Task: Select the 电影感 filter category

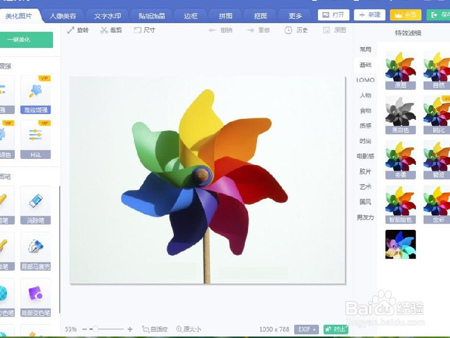Action: 365,156
